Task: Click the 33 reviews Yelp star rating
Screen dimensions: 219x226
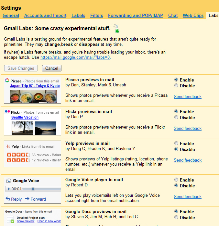Action: point(18,155)
